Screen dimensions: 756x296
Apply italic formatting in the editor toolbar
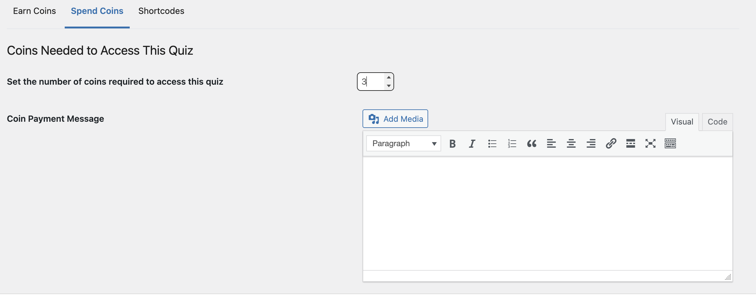(x=472, y=144)
